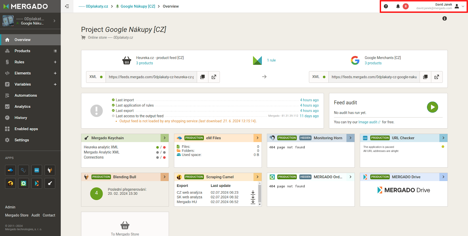This screenshot has width=468, height=236.
Task: Open Heureka input feed URL in new tab
Action: (x=214, y=77)
